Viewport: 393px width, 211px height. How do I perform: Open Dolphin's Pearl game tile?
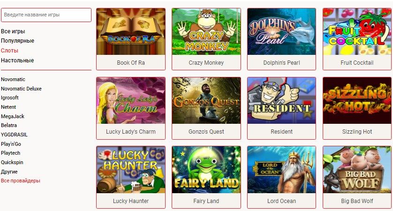click(281, 31)
